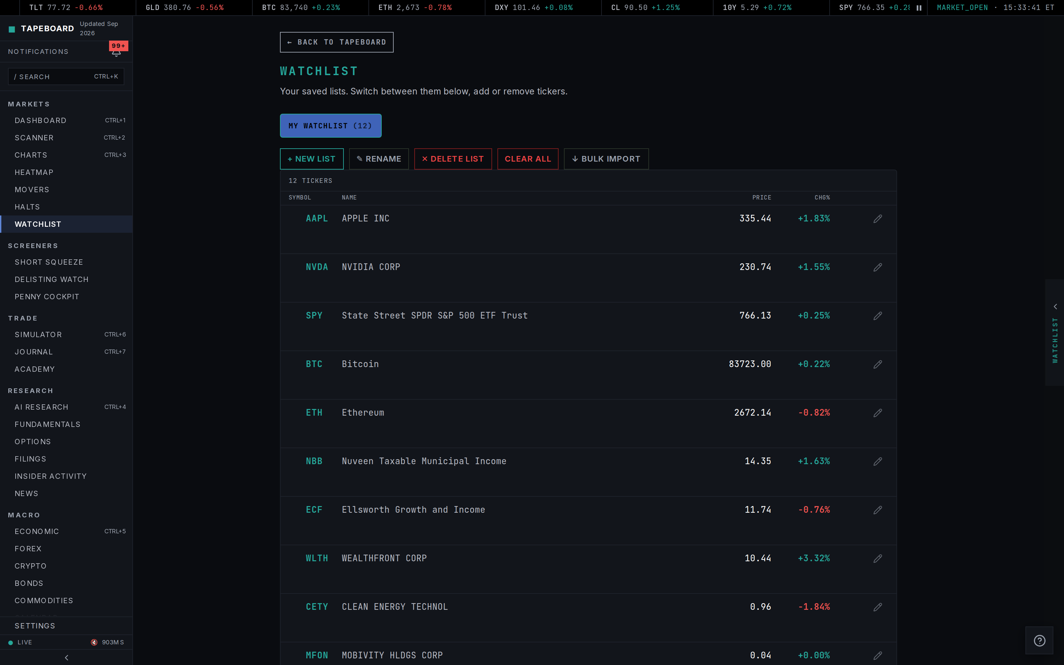Click the pencil icon in ETH row
Viewport: 1064px width, 665px height.
pyautogui.click(x=877, y=413)
